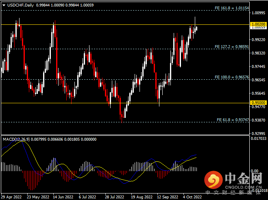Click the 14 Jun 2022 date label
This screenshot has width=268, height=200.
tap(63, 197)
